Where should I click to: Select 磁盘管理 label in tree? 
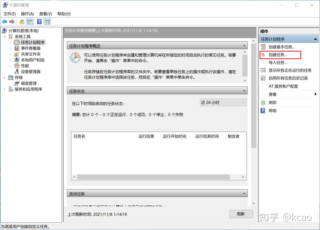(x=29, y=83)
